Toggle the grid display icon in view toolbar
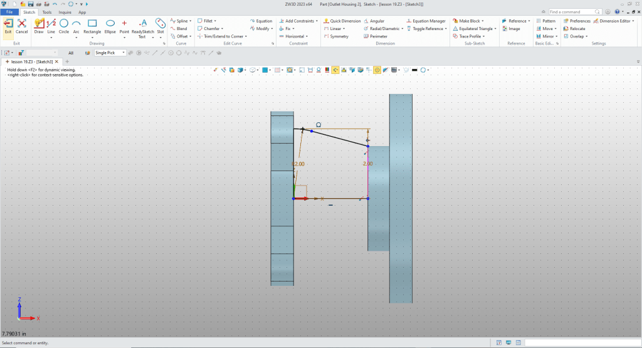This screenshot has width=642, height=348. click(x=278, y=70)
